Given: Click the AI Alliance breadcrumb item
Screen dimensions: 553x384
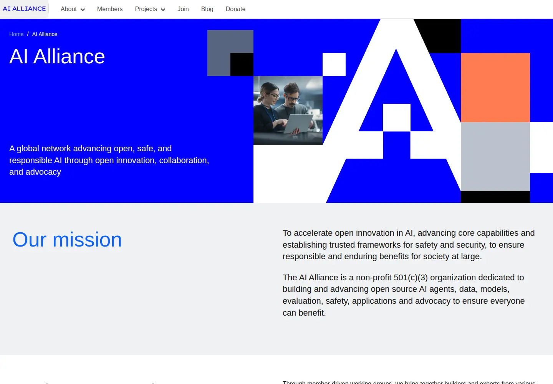Looking at the screenshot, I should tap(45, 34).
